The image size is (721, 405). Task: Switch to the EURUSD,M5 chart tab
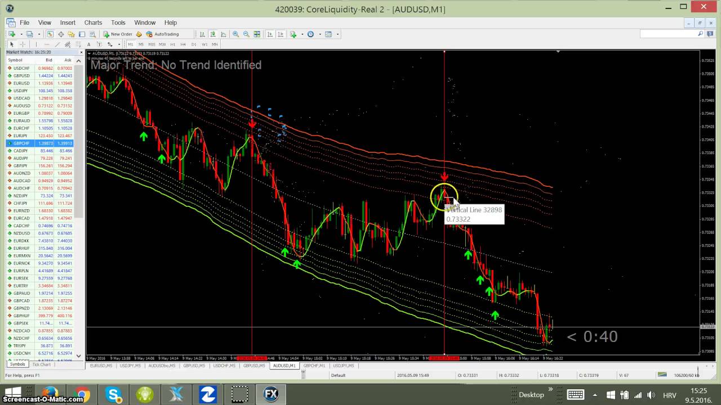[101, 366]
